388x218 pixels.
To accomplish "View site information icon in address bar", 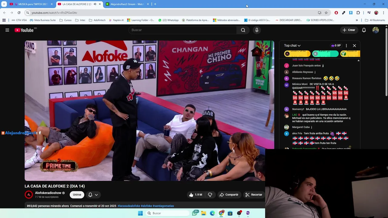I will coord(28,13).
